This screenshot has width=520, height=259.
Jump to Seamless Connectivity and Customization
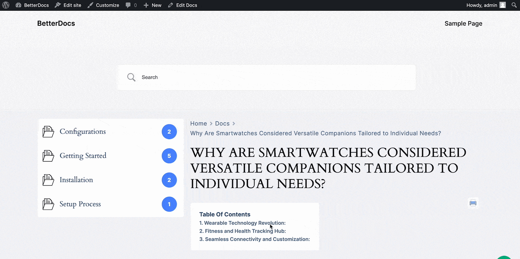[x=254, y=239]
